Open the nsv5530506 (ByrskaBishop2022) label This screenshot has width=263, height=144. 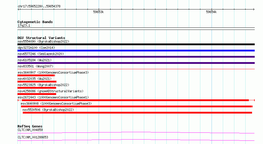point(48,110)
